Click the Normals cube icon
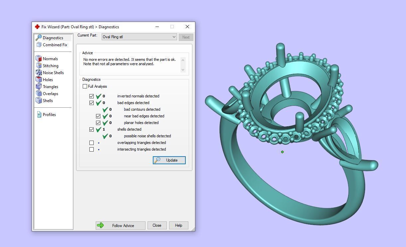This screenshot has height=247, width=406. click(39, 59)
